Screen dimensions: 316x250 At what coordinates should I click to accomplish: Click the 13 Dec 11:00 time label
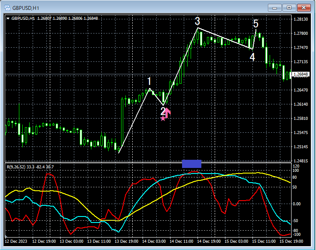(x=99, y=241)
